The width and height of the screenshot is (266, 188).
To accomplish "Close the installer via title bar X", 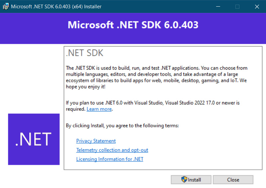I will (257, 7).
